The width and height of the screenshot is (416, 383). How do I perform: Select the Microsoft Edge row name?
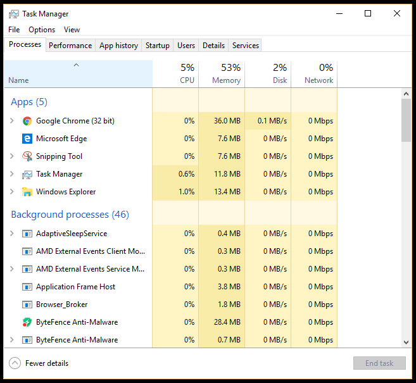click(61, 139)
